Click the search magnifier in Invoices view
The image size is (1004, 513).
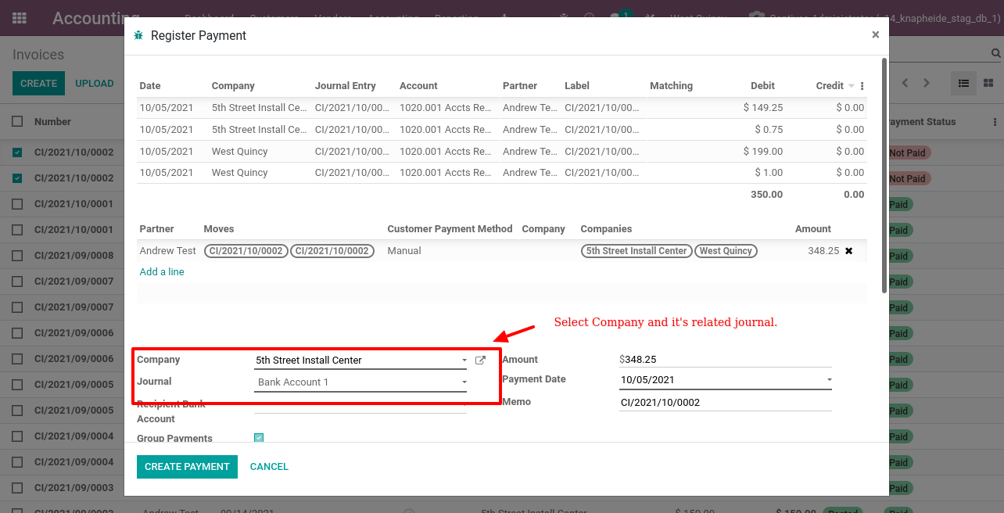[x=995, y=53]
